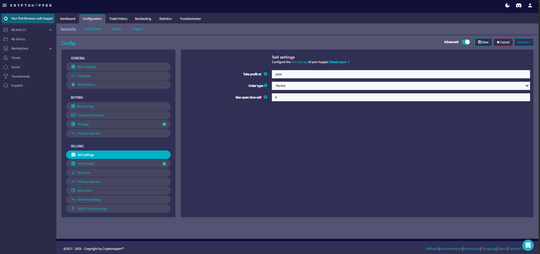This screenshot has height=254, width=540.
Task: Click the Basic settings checkmark icon
Action: tap(73, 67)
